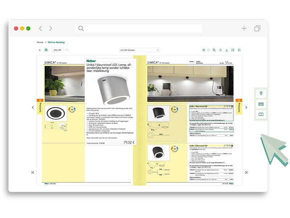Jump to the last catalog page

point(246,172)
